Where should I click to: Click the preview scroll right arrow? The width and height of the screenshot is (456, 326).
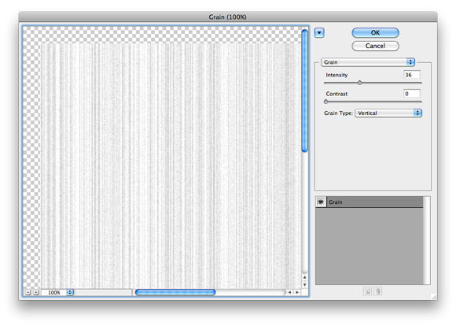coord(297,292)
